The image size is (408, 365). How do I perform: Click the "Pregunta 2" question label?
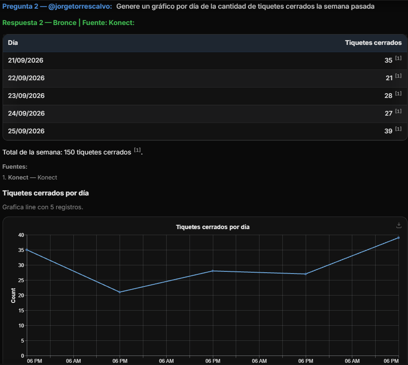pyautogui.click(x=20, y=6)
